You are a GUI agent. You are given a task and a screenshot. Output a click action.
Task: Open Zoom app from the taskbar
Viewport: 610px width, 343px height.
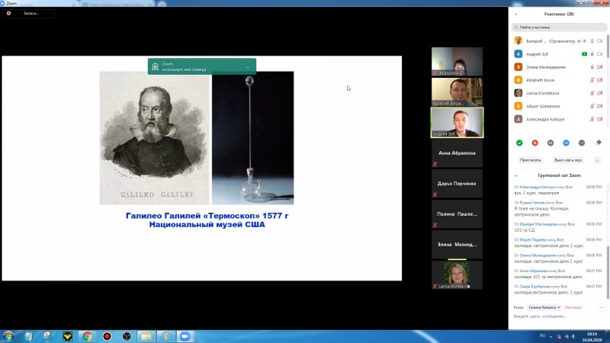pos(185,336)
